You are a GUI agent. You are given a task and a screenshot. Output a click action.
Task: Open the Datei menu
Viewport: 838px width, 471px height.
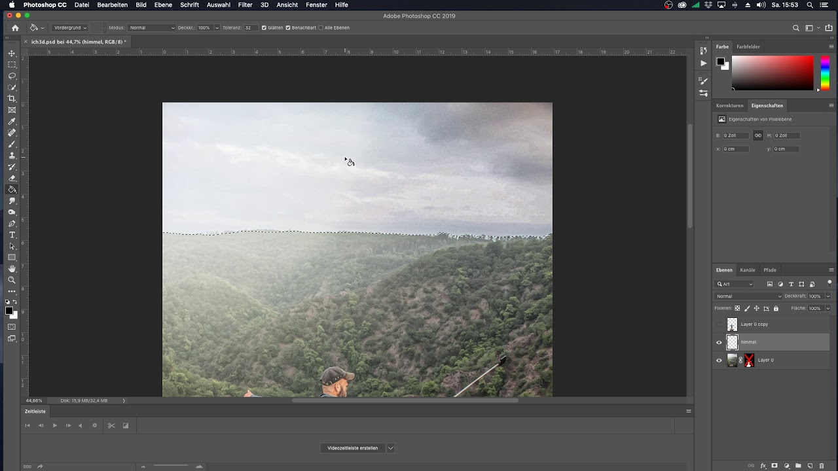click(82, 5)
